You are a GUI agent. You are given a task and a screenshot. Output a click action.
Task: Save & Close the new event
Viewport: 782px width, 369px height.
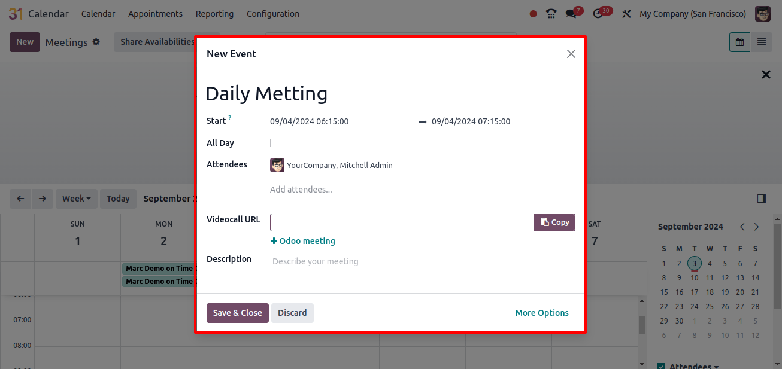click(238, 313)
